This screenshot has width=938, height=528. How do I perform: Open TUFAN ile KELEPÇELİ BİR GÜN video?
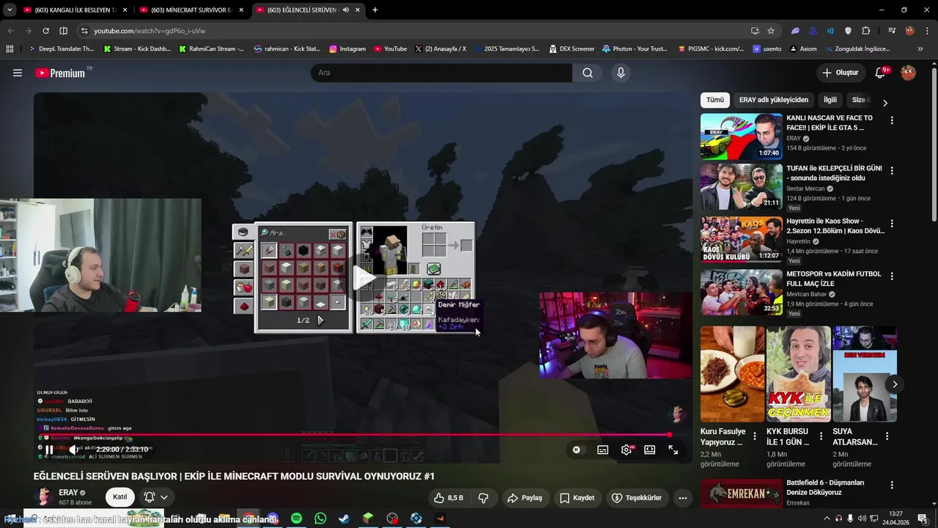pyautogui.click(x=741, y=186)
